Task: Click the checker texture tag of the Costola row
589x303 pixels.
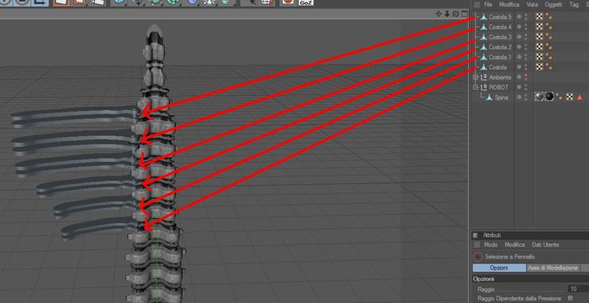Action: pyautogui.click(x=539, y=66)
